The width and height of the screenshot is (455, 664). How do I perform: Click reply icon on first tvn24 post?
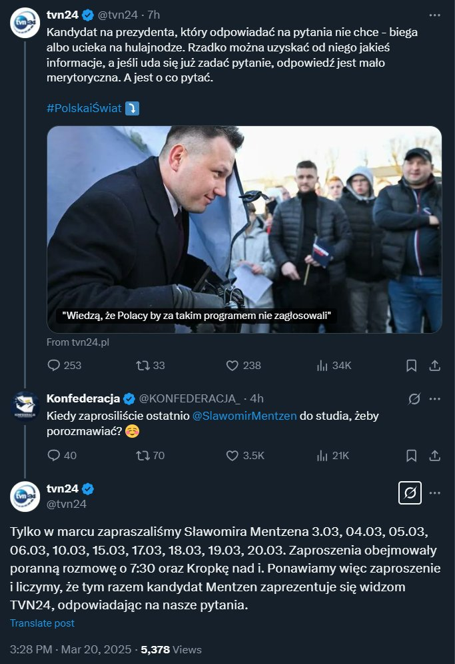click(x=55, y=365)
